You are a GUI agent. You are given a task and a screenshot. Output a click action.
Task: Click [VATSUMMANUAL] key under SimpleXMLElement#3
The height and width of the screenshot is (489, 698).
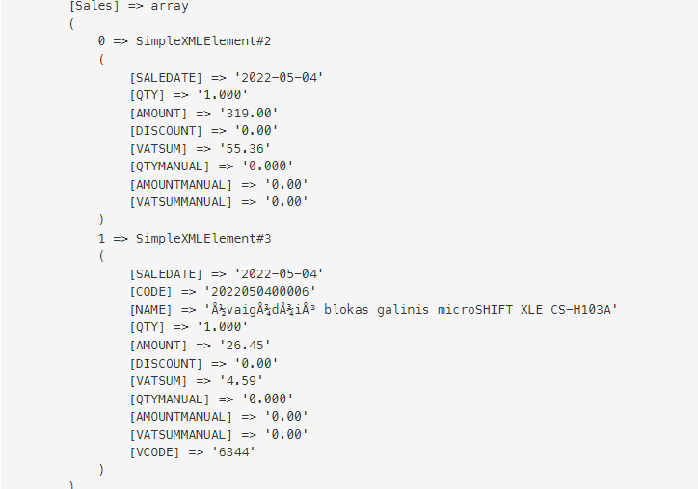point(180,434)
